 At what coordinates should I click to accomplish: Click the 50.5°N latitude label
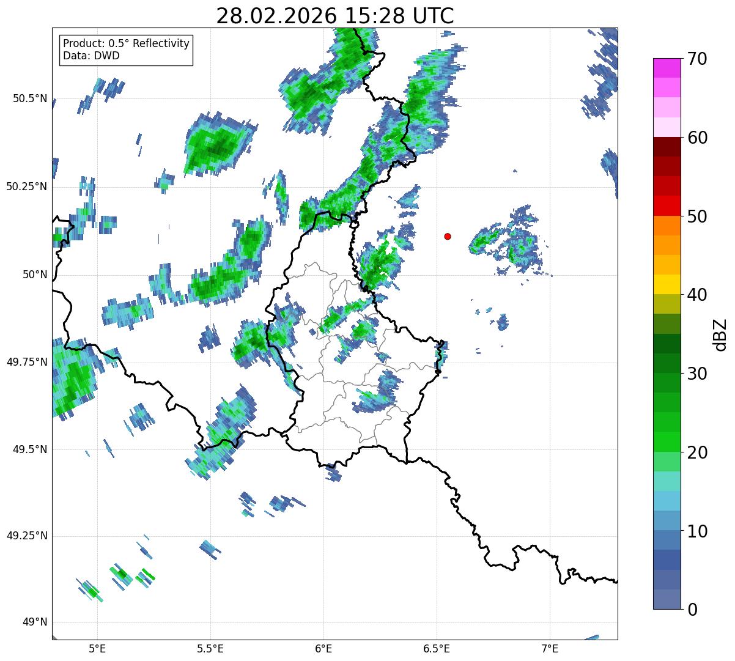tap(29, 98)
